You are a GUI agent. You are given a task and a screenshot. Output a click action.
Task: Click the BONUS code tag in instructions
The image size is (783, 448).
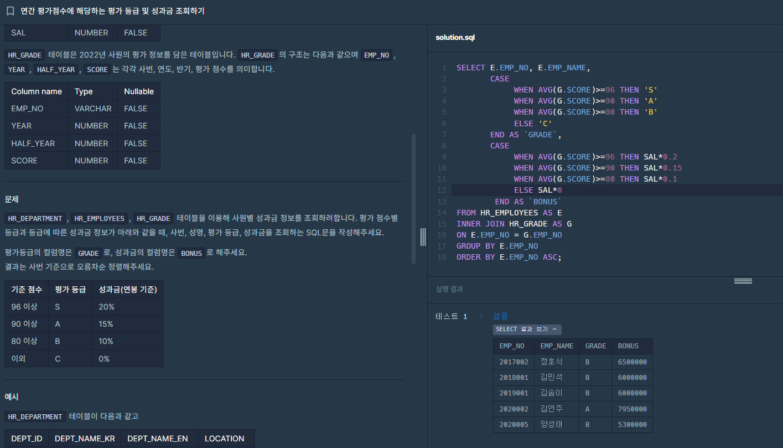tap(191, 253)
